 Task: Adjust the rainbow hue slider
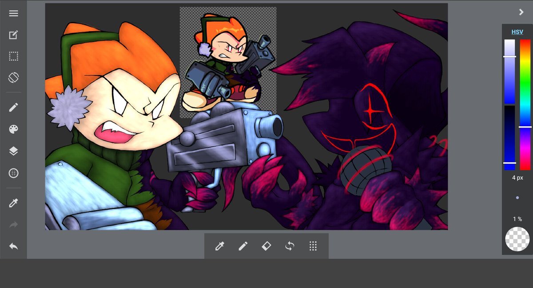pyautogui.click(x=525, y=104)
